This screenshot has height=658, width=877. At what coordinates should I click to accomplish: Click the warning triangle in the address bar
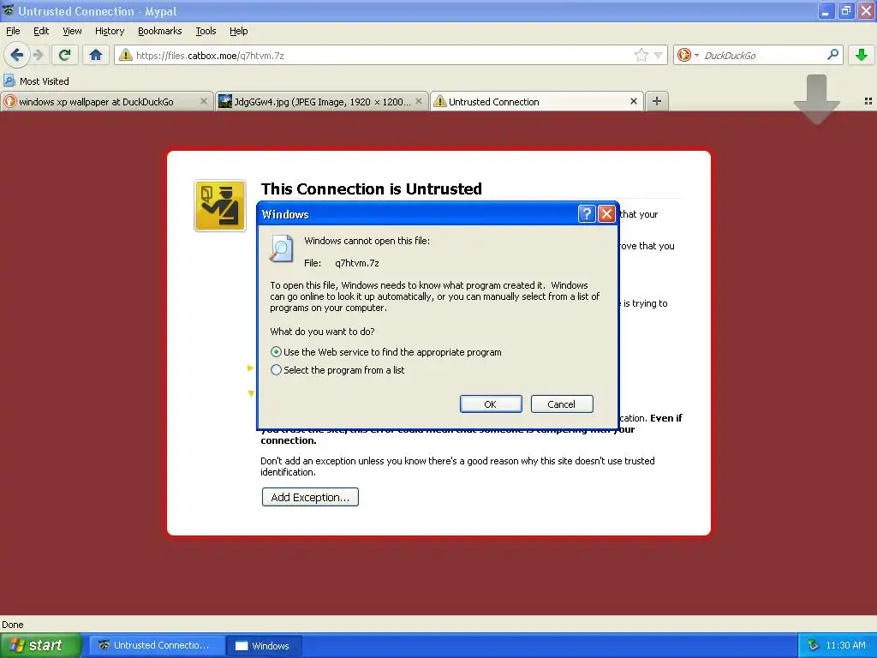pos(126,55)
